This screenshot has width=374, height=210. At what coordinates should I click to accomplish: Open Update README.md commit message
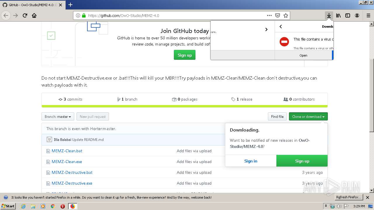click(88, 140)
